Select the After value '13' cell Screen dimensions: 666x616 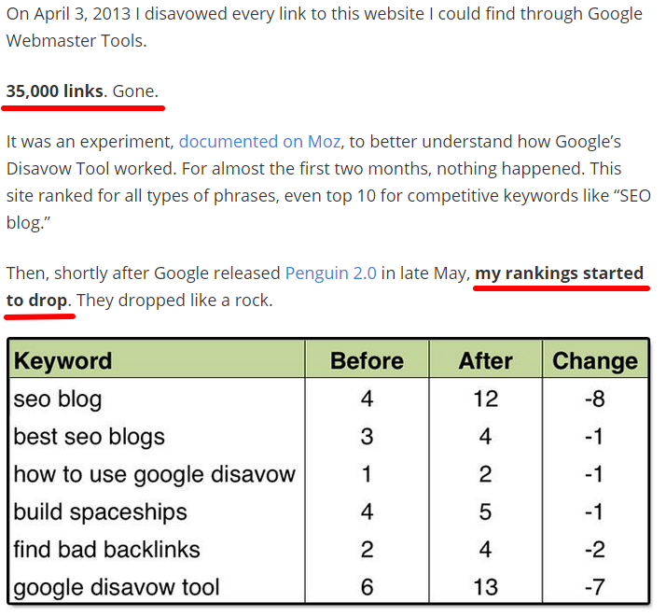point(485,587)
